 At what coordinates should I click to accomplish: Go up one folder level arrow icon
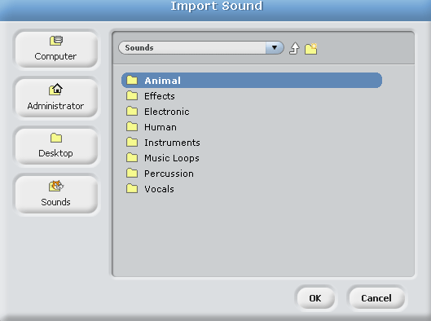(x=294, y=48)
